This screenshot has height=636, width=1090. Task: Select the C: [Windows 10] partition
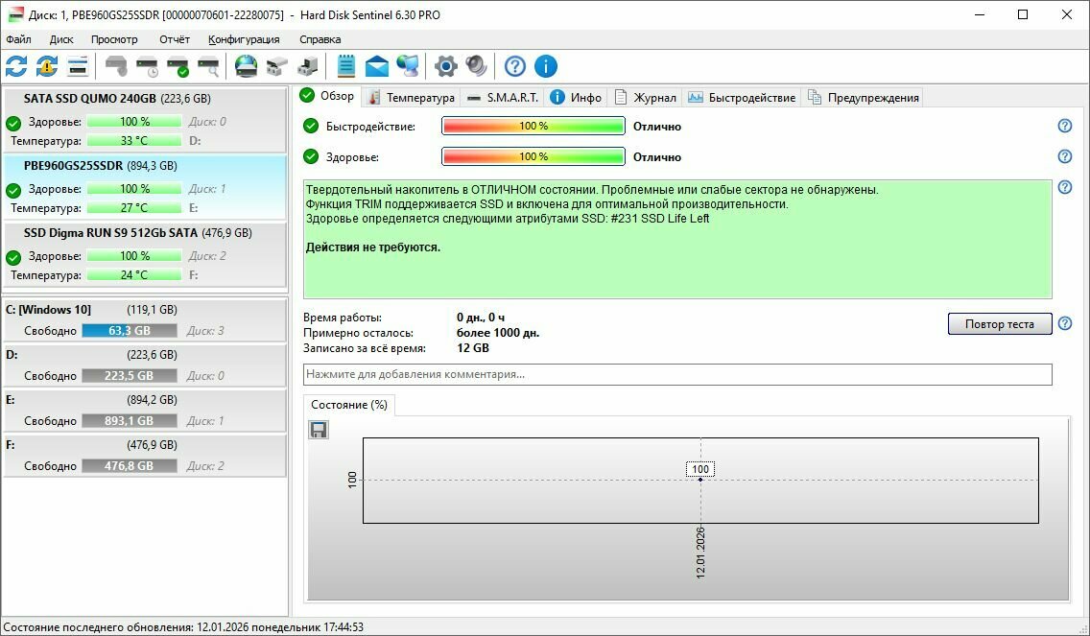(x=145, y=320)
